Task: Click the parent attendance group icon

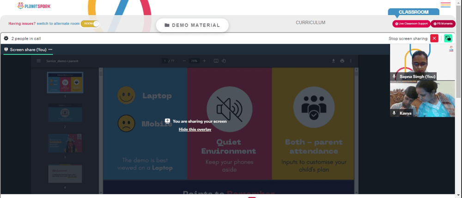Action: point(314,107)
